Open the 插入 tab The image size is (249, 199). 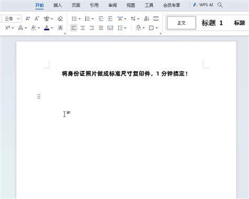pyautogui.click(x=58, y=5)
